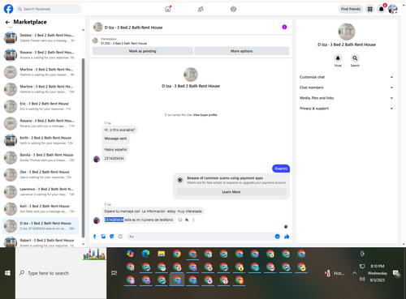Show hidden system tray icons

click(354, 273)
